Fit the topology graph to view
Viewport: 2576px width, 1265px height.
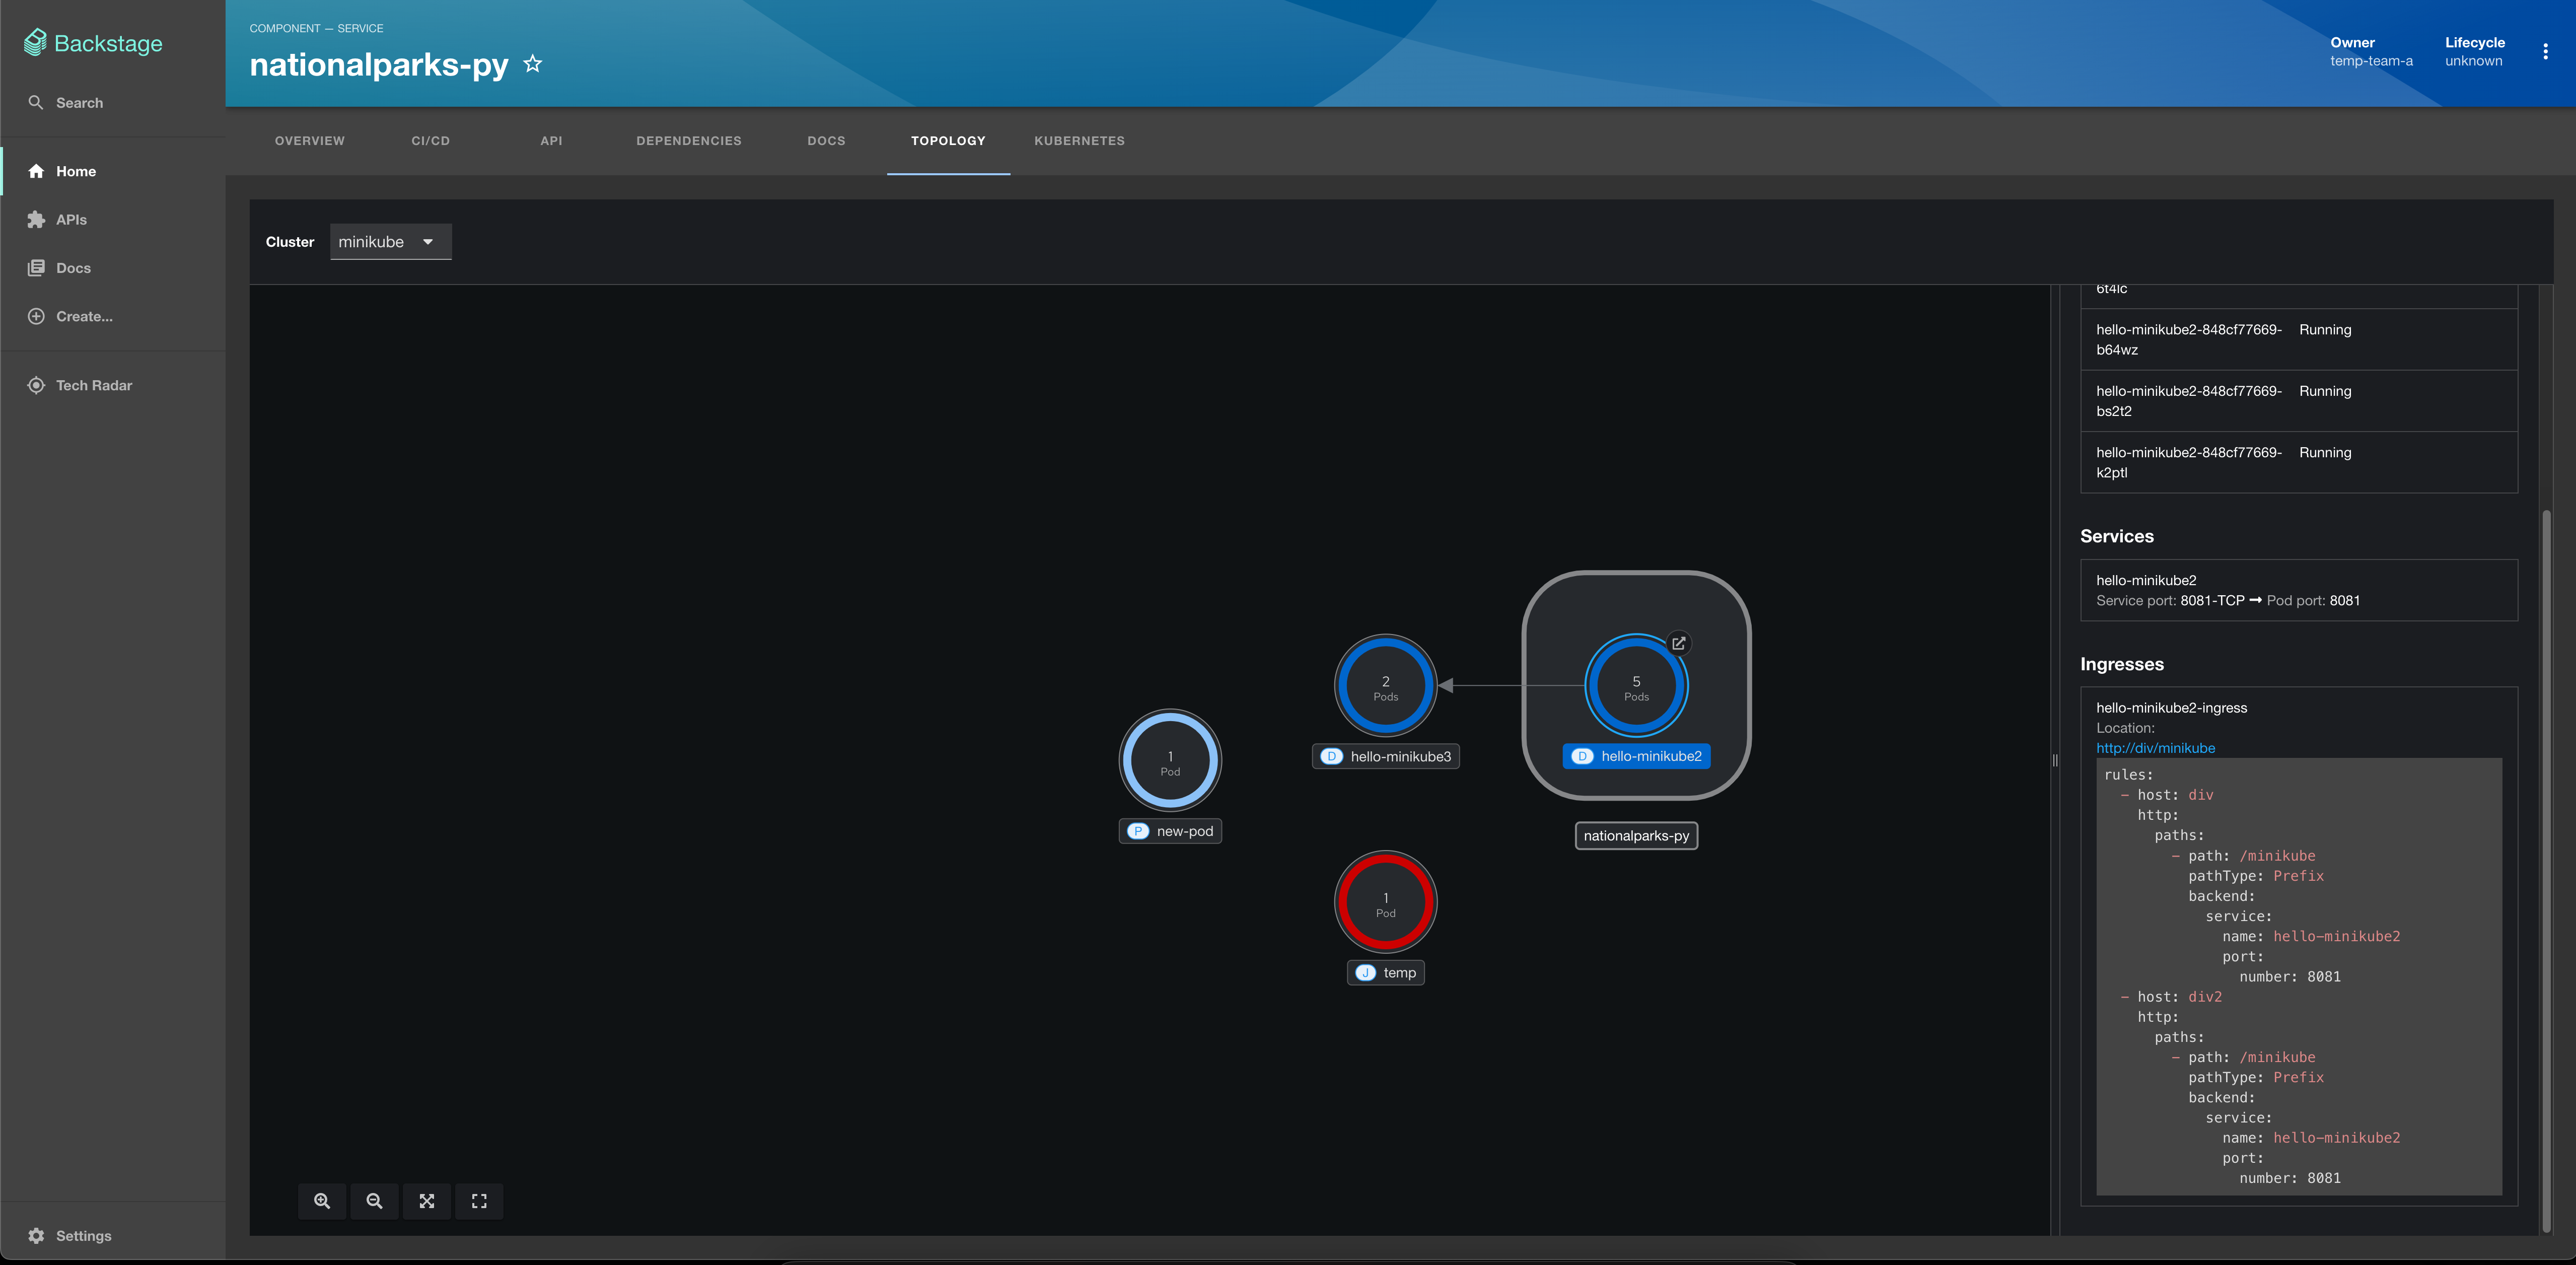click(x=427, y=1201)
